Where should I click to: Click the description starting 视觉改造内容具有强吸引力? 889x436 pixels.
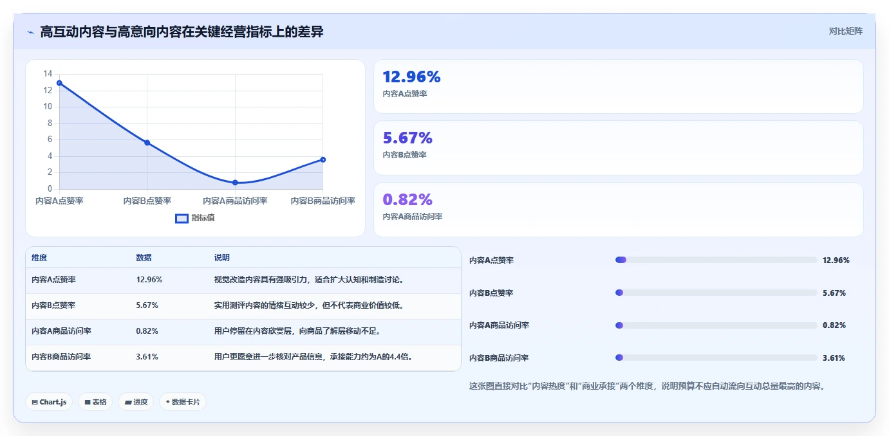(x=309, y=280)
